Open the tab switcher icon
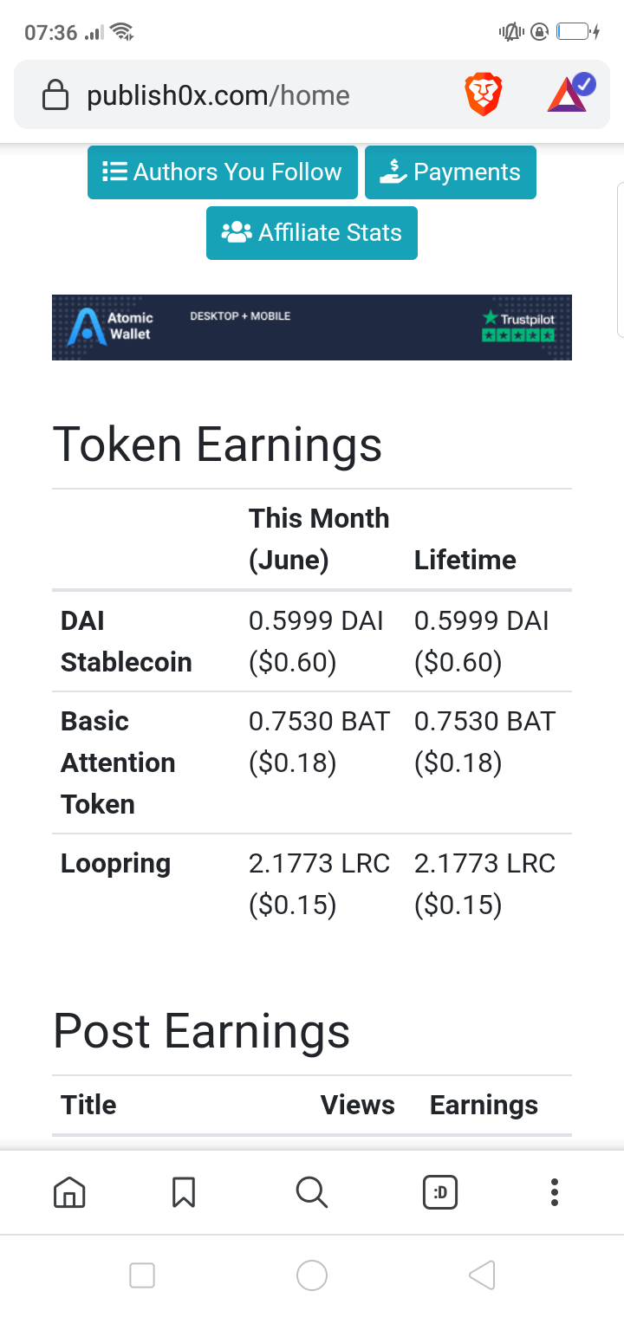 440,1193
